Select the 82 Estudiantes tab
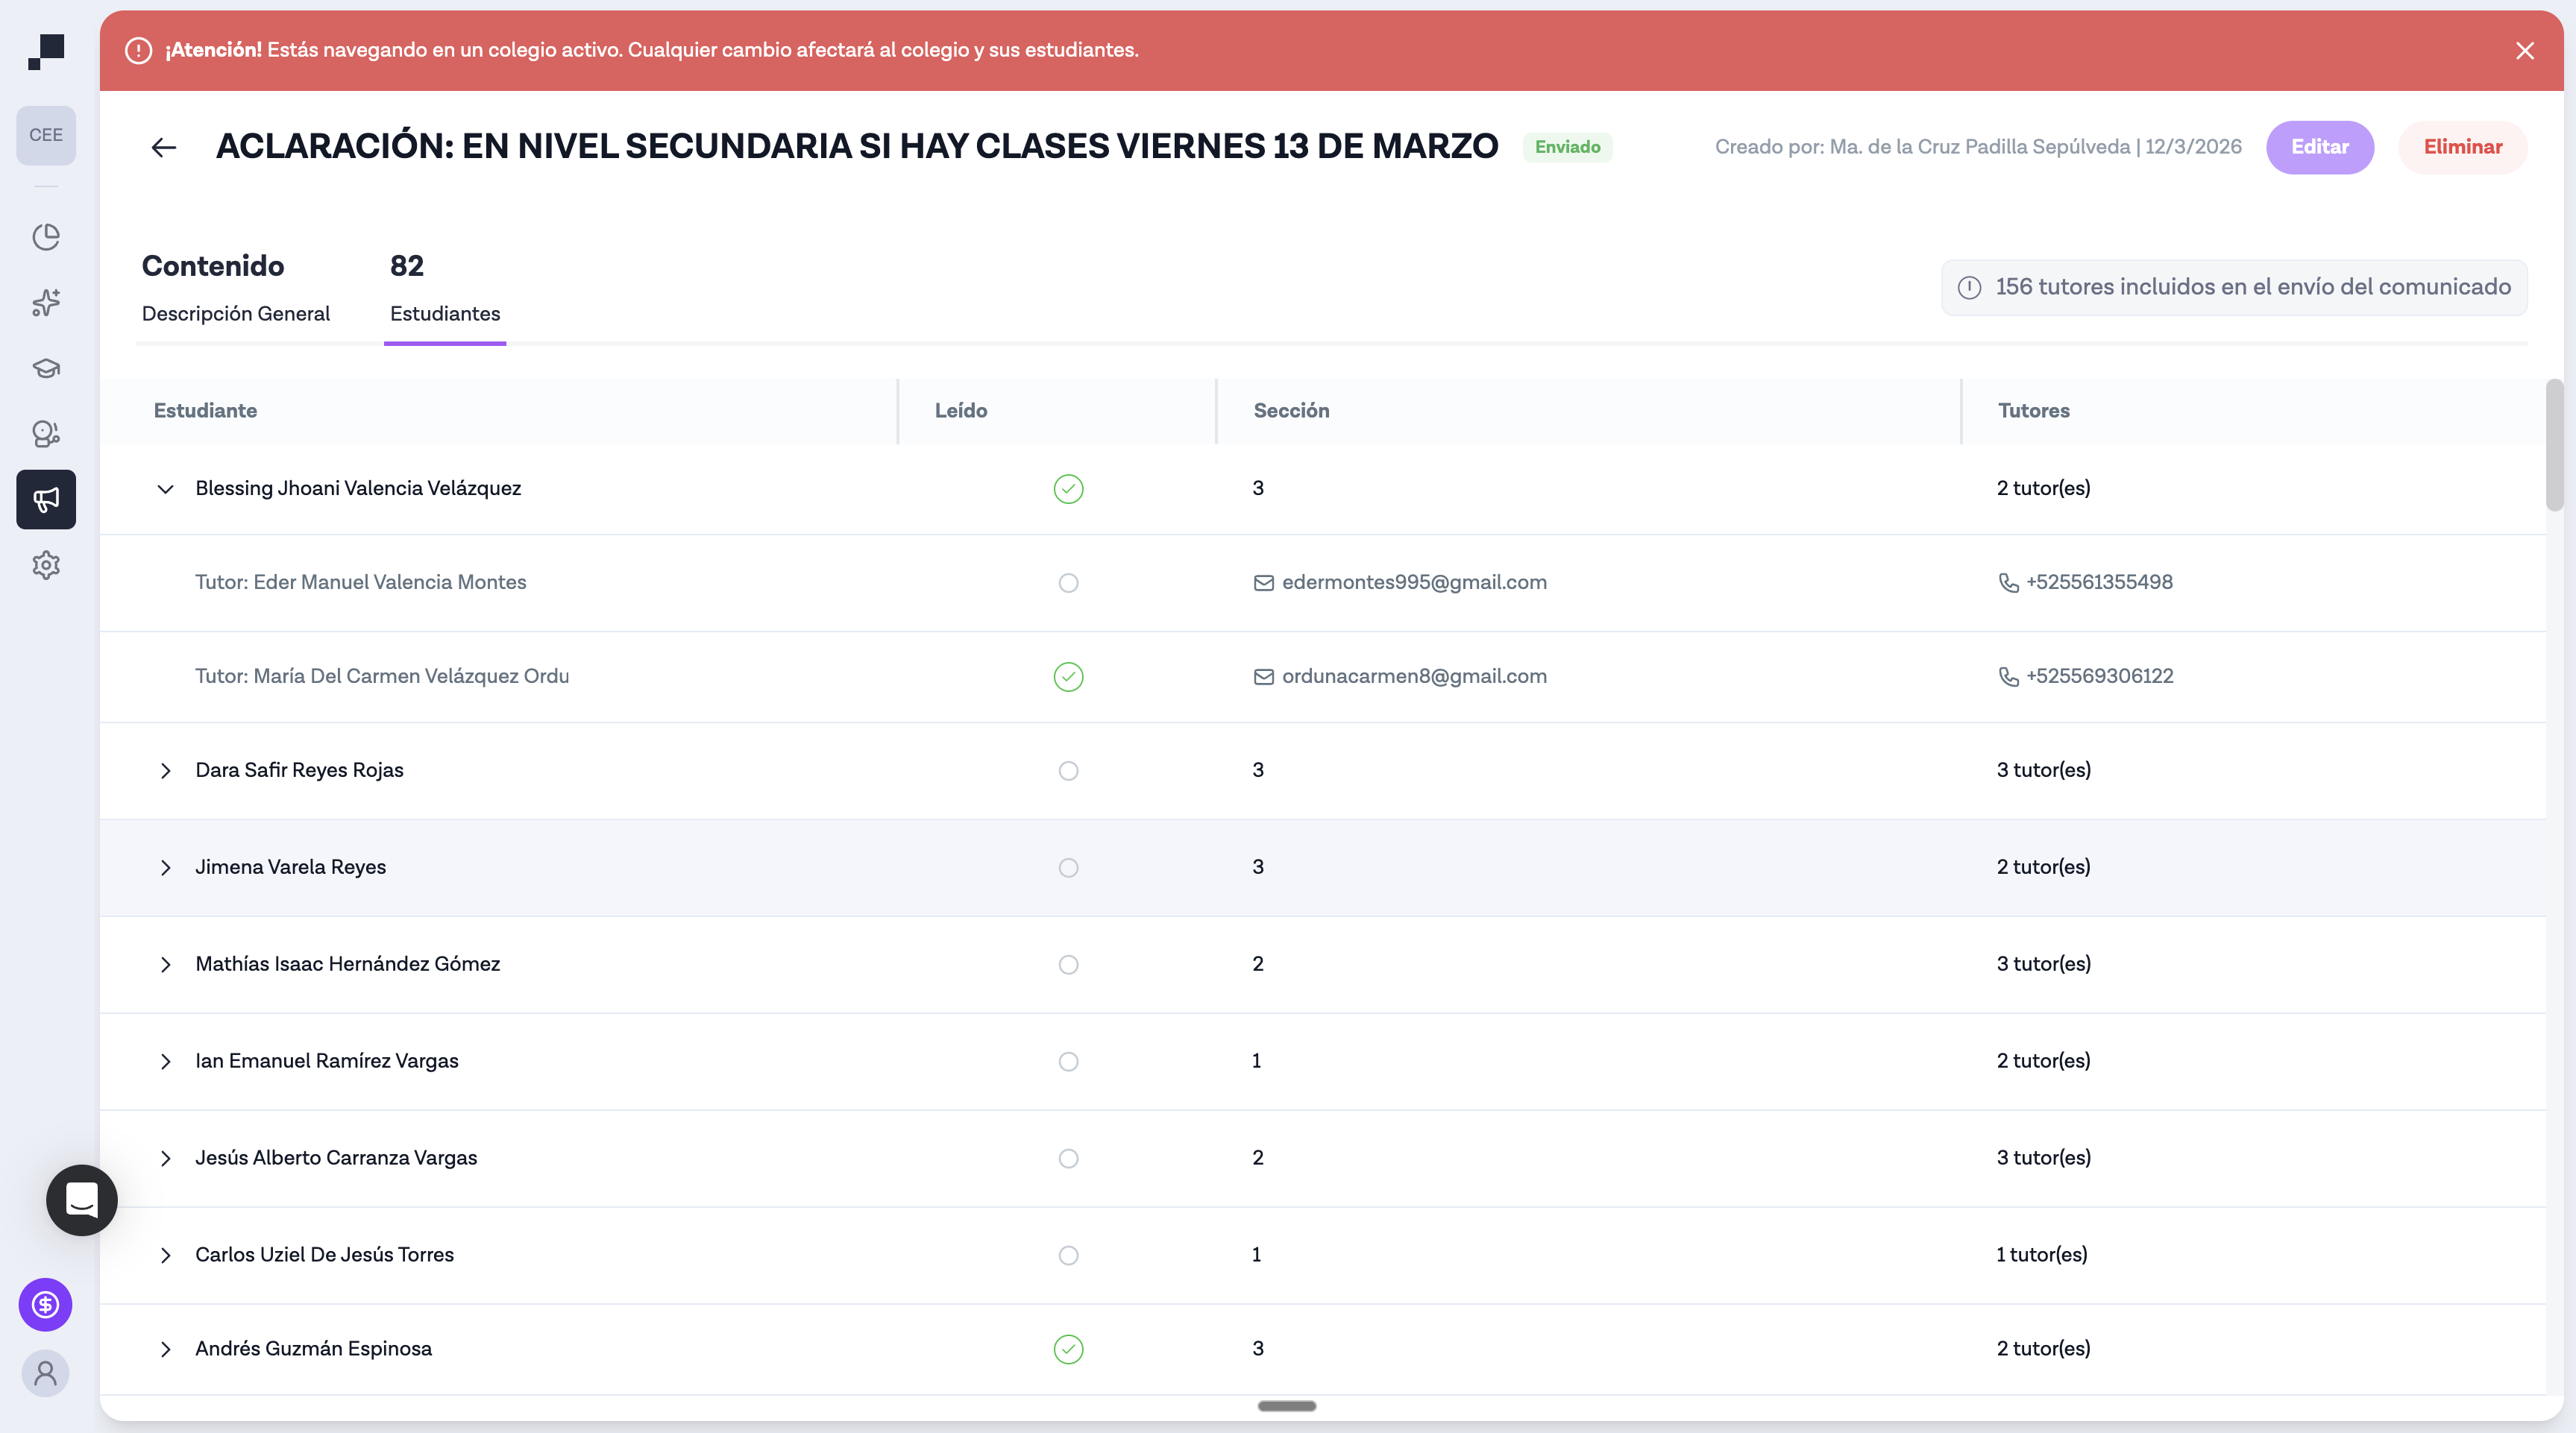The image size is (2576, 1433). click(x=445, y=288)
